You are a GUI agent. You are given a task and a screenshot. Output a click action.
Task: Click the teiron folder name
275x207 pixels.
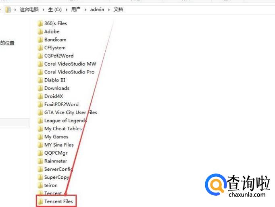pos(51,185)
